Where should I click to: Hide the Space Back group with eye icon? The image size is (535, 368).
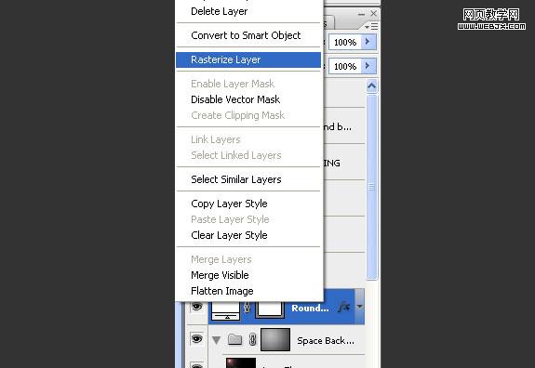tap(197, 338)
